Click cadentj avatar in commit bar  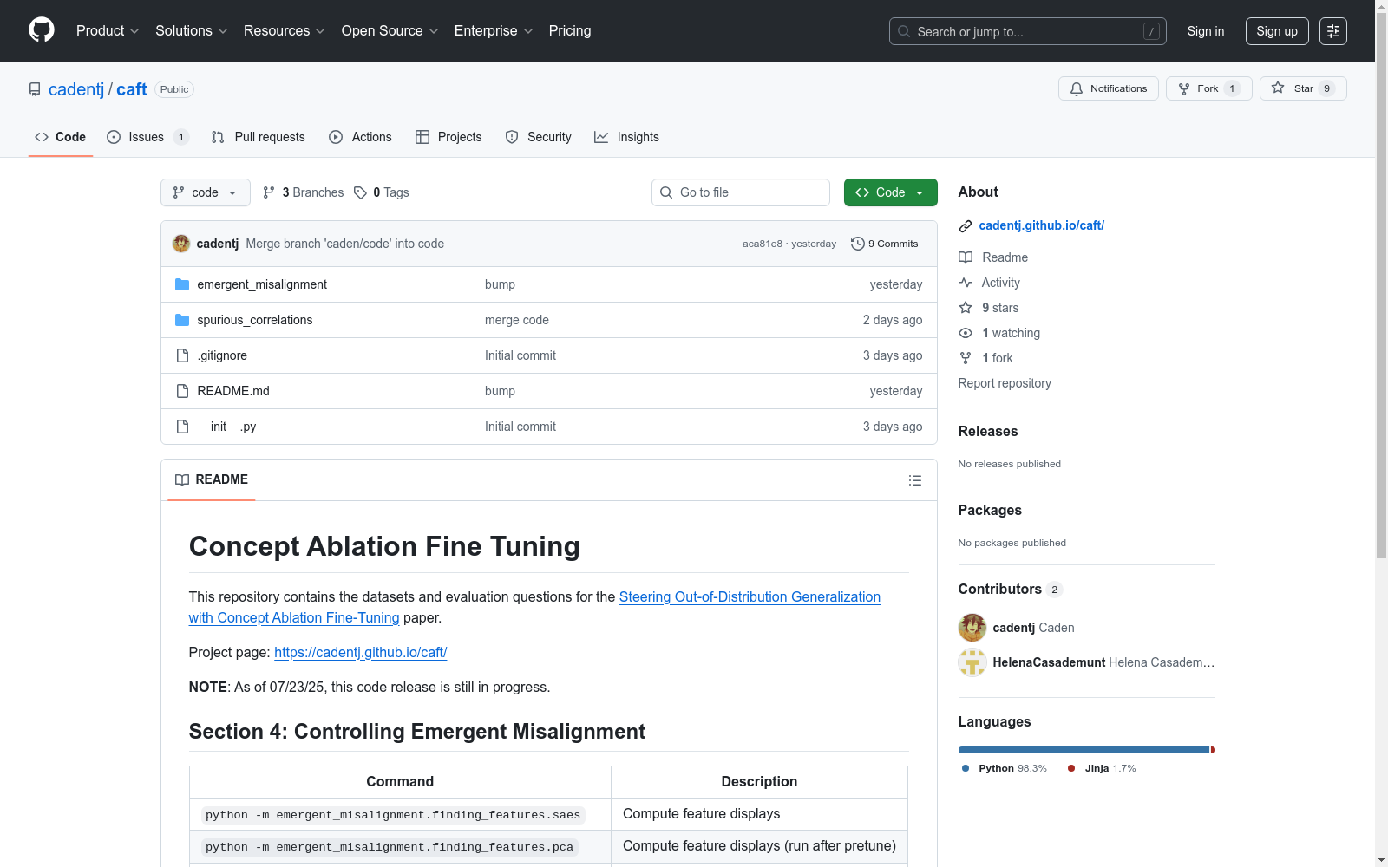coord(181,244)
